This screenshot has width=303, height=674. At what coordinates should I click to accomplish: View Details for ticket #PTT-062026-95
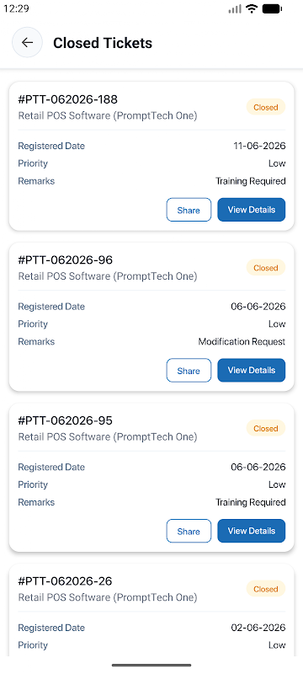(252, 532)
